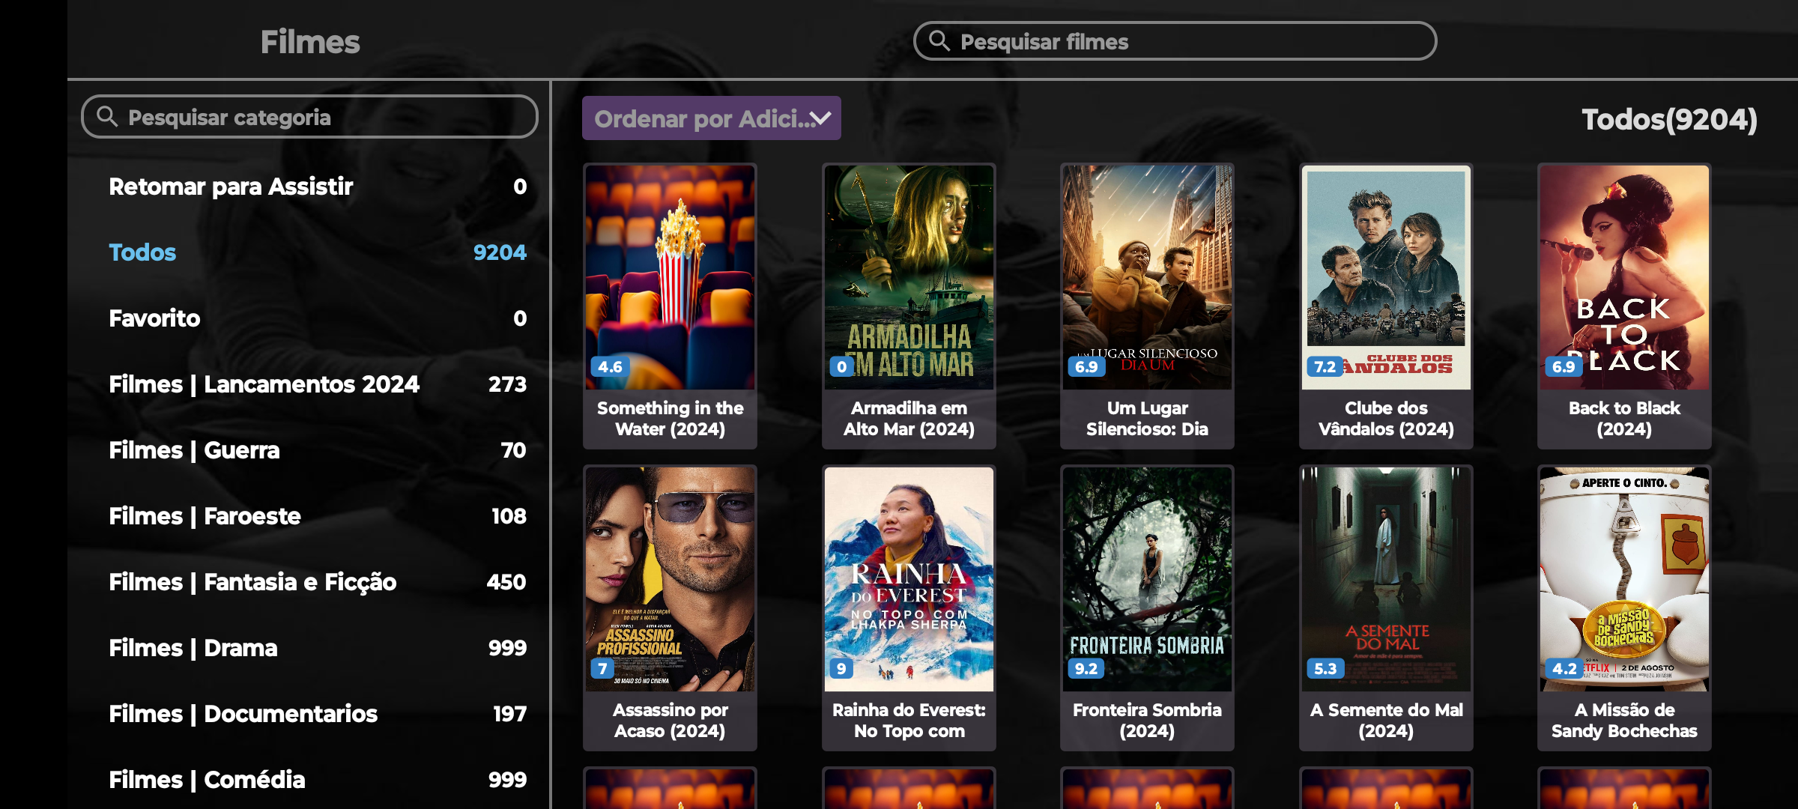Open the 'Retomar para Assistir' category
Viewport: 1798px width, 809px height.
231,187
